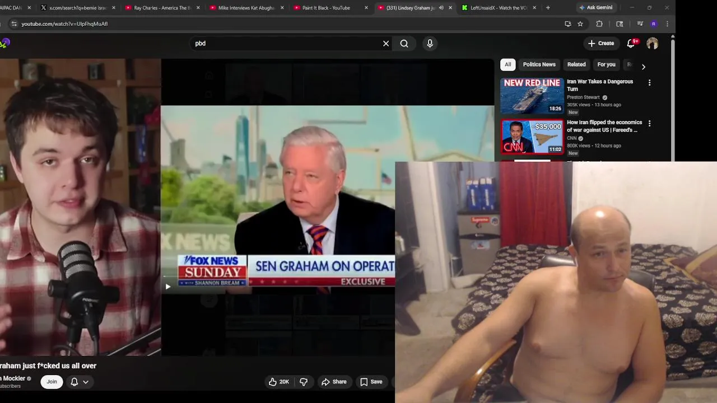Close the LeftUnsaidX tab

(534, 8)
